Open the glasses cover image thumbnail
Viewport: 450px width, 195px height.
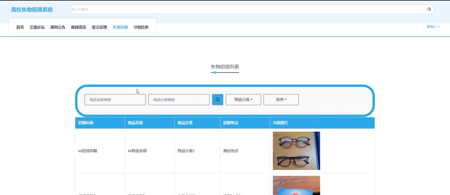coord(296,151)
